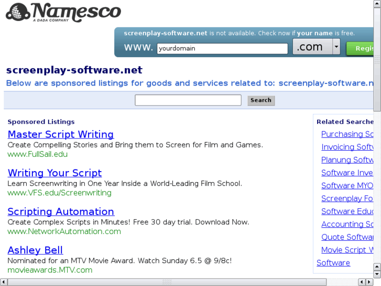This screenshot has width=381, height=286.
Task: Open the Planung Software related search
Action: pyautogui.click(x=347, y=160)
